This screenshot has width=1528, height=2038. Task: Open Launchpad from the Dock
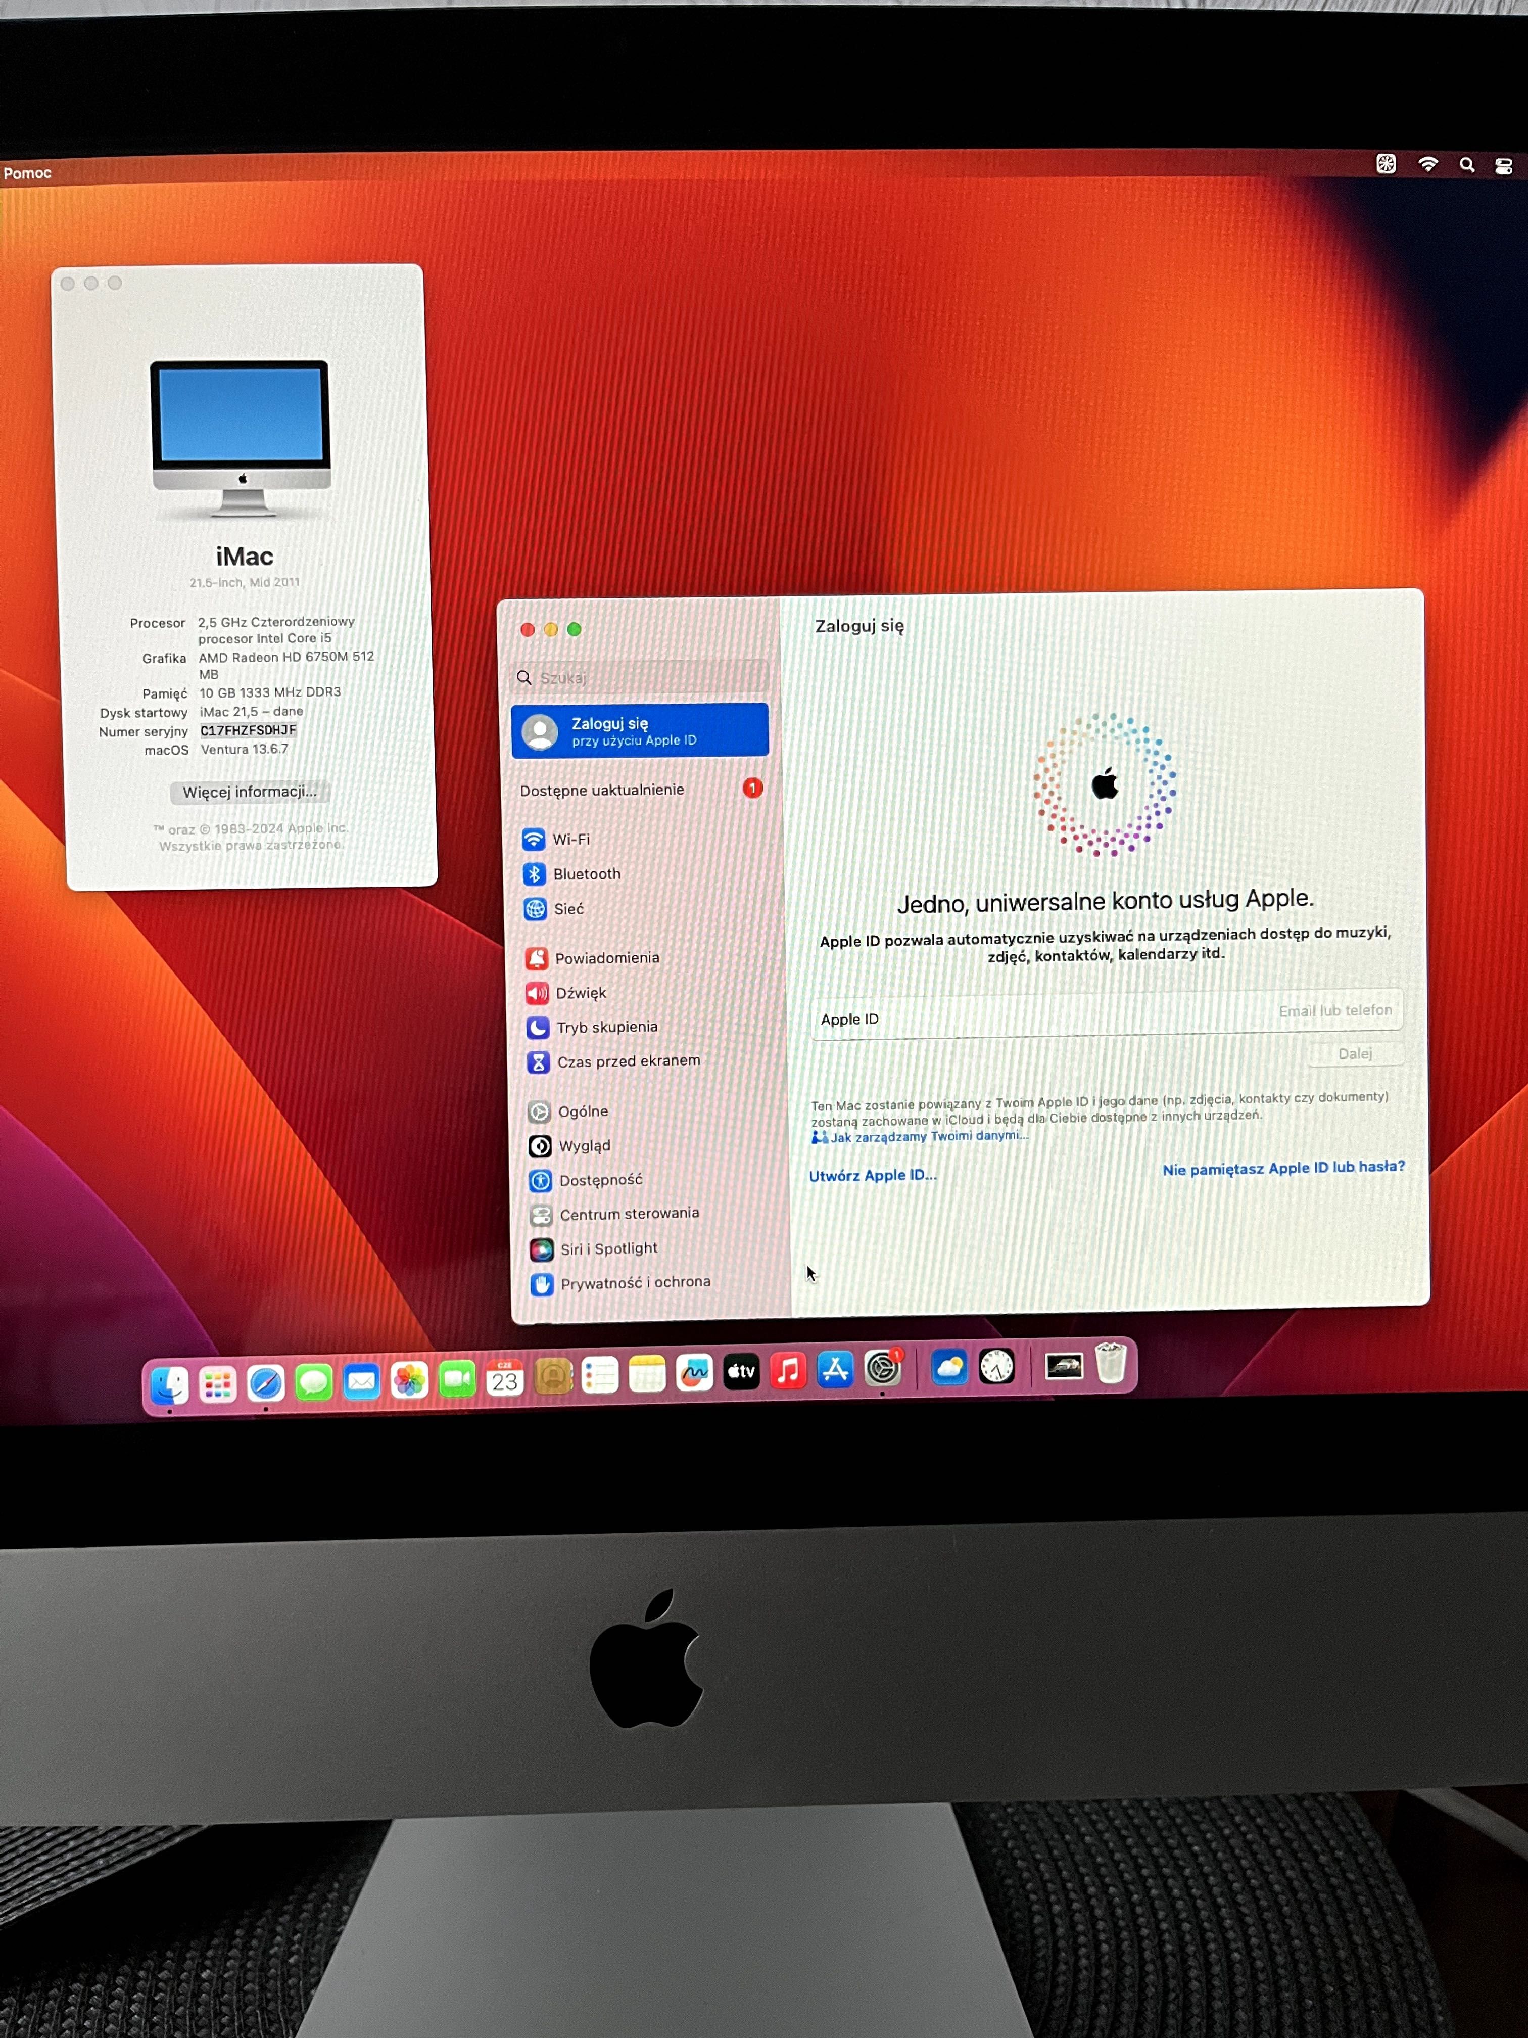[x=217, y=1384]
